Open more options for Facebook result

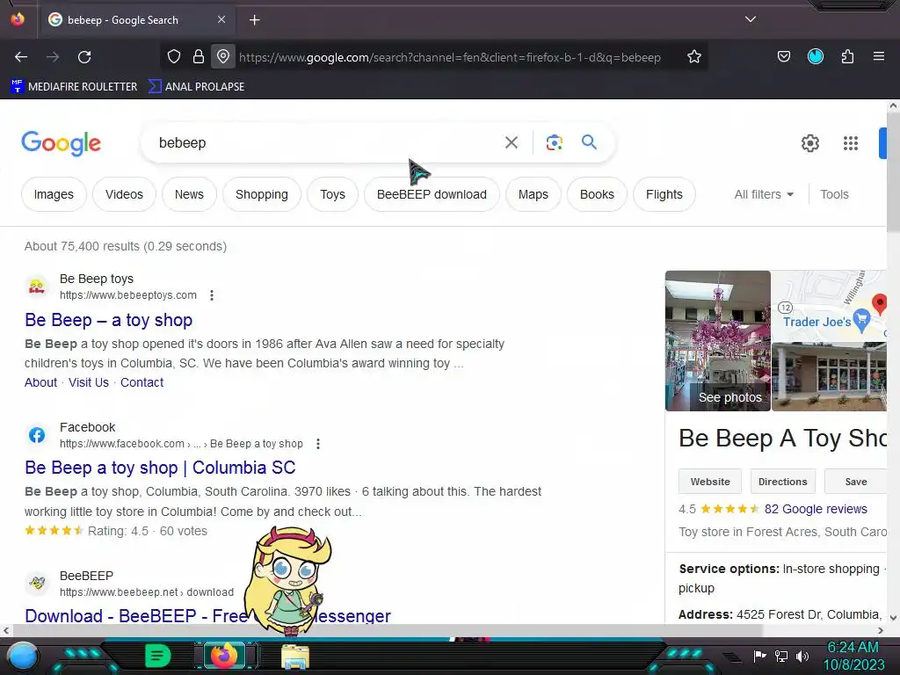point(318,444)
